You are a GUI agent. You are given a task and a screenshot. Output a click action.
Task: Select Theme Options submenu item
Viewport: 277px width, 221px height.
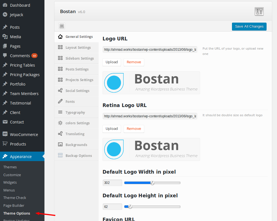tap(17, 213)
